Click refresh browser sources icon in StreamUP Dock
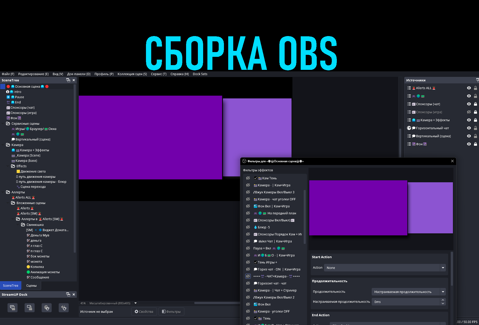Viewport: 479px width, 325px height. click(x=46, y=308)
